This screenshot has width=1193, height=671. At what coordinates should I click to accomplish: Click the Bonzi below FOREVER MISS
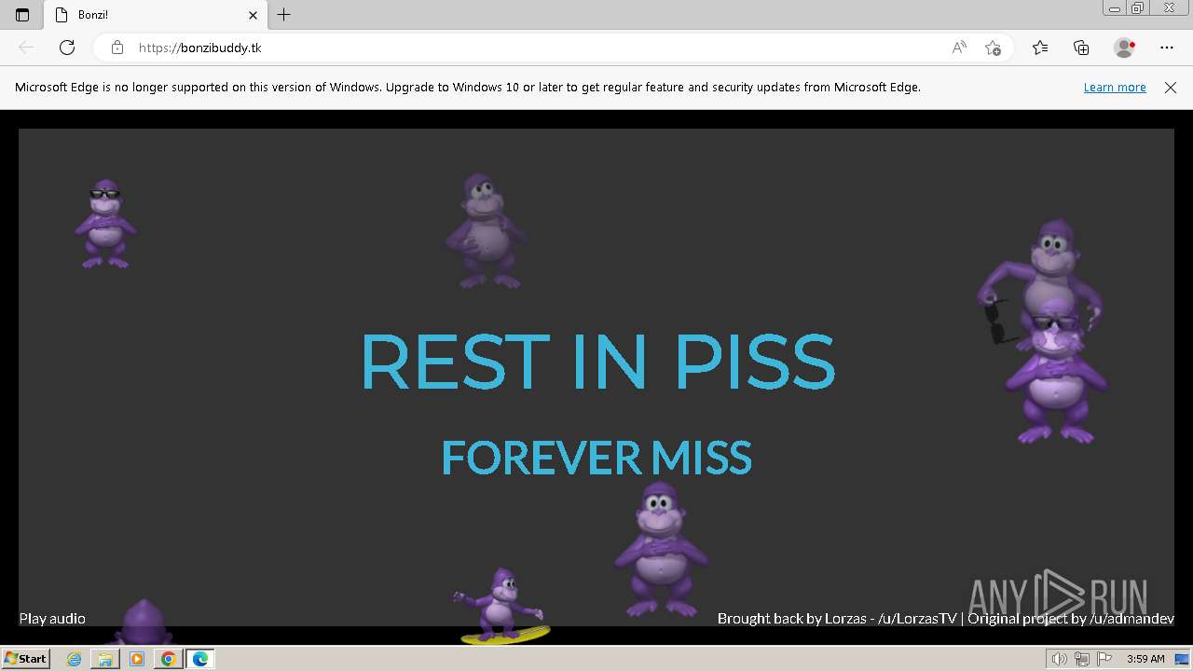pyautogui.click(x=660, y=550)
